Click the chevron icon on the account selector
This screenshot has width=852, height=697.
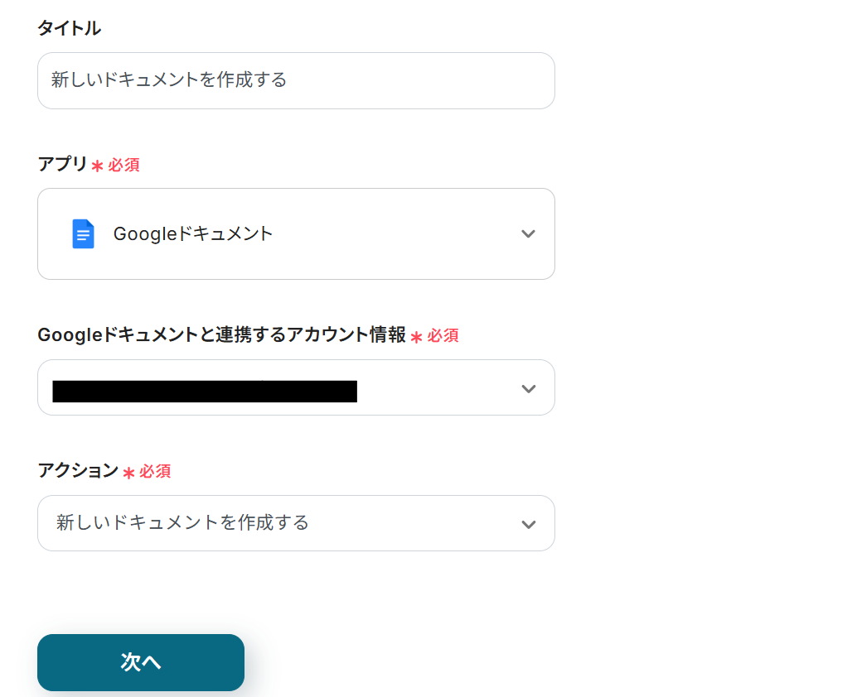point(528,387)
